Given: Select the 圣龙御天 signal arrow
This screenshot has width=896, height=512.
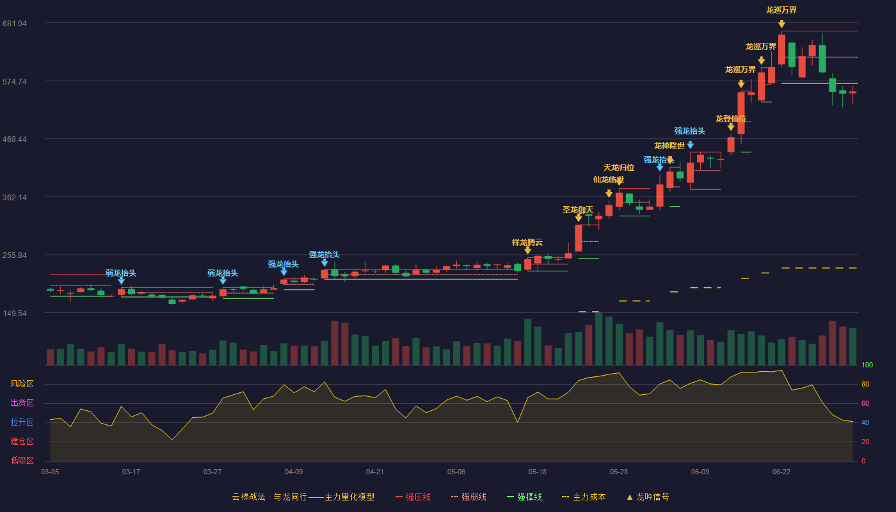Looking at the screenshot, I should pos(579,217).
